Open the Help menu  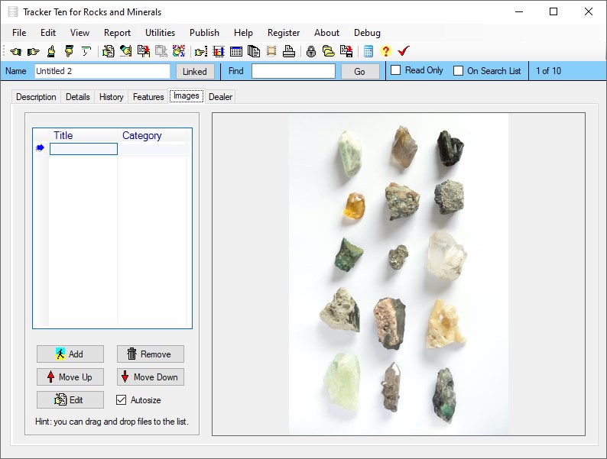point(244,33)
